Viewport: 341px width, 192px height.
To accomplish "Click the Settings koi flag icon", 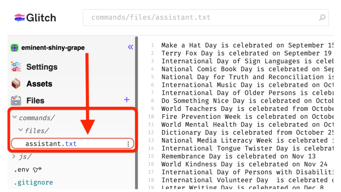I will (16, 67).
